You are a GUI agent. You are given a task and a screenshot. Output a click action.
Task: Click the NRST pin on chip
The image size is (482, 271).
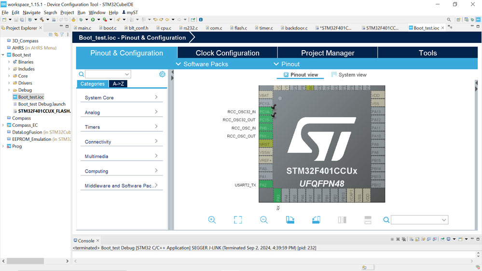point(265,144)
